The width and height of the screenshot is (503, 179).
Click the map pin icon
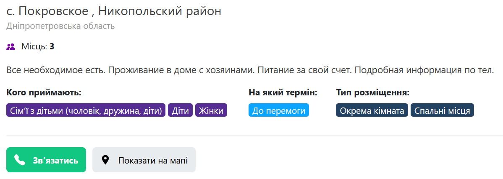(x=105, y=160)
